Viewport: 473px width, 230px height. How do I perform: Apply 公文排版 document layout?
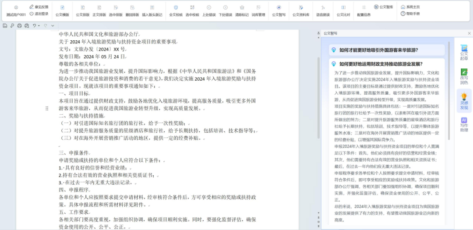click(83, 11)
